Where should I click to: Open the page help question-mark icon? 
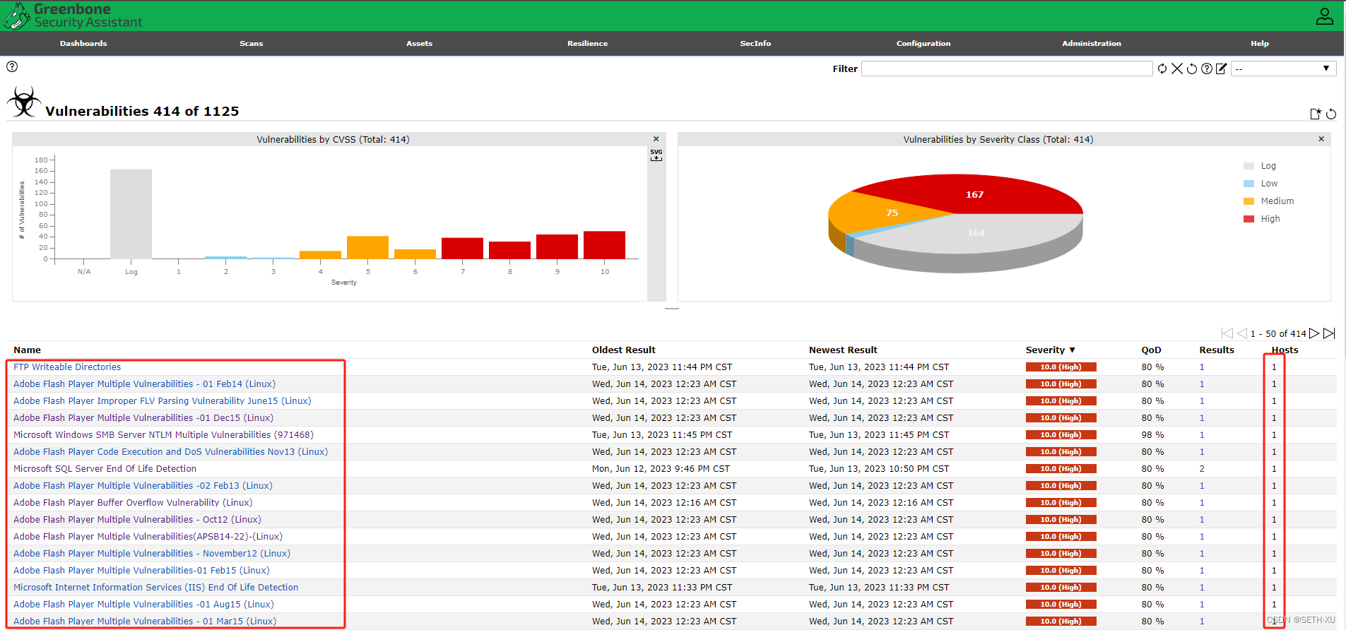click(x=12, y=66)
